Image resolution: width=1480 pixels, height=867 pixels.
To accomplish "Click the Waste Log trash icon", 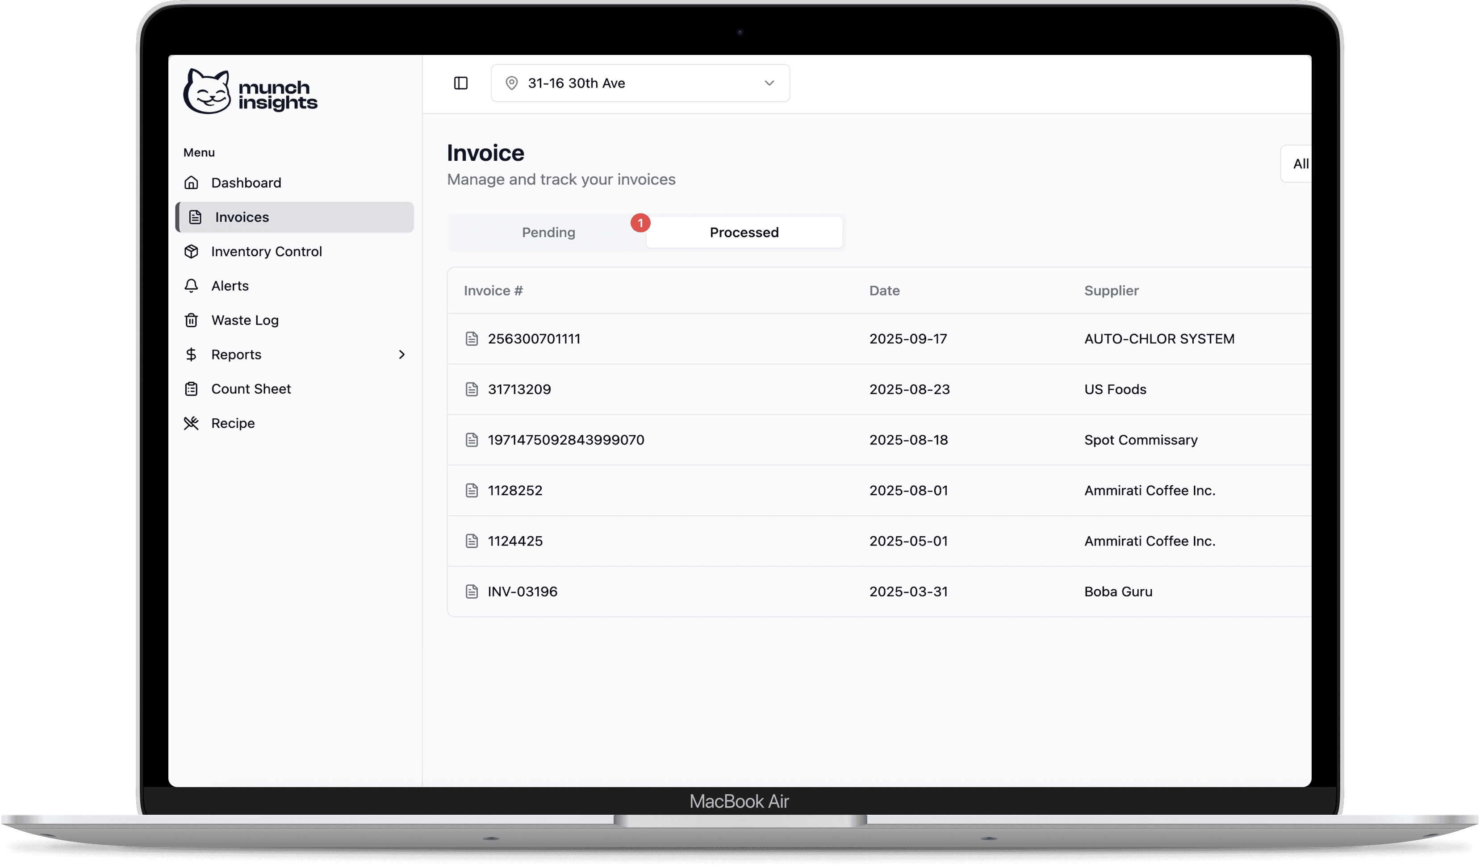I will pos(192,320).
